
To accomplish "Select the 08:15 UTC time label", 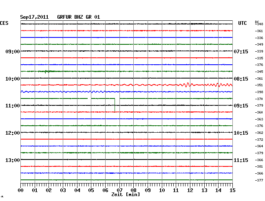I will 241,79.
